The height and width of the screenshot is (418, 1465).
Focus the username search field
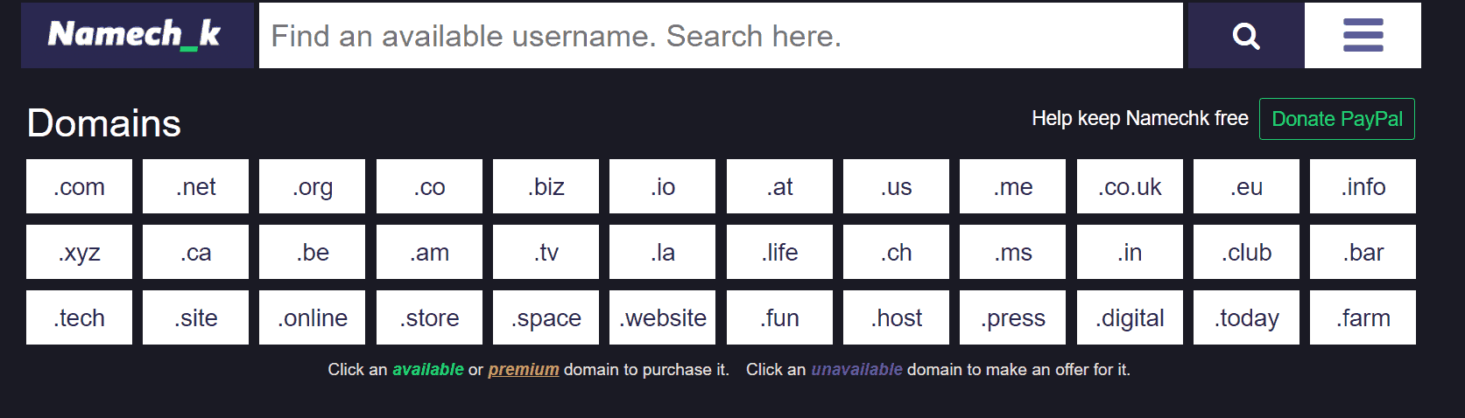pyautogui.click(x=721, y=36)
